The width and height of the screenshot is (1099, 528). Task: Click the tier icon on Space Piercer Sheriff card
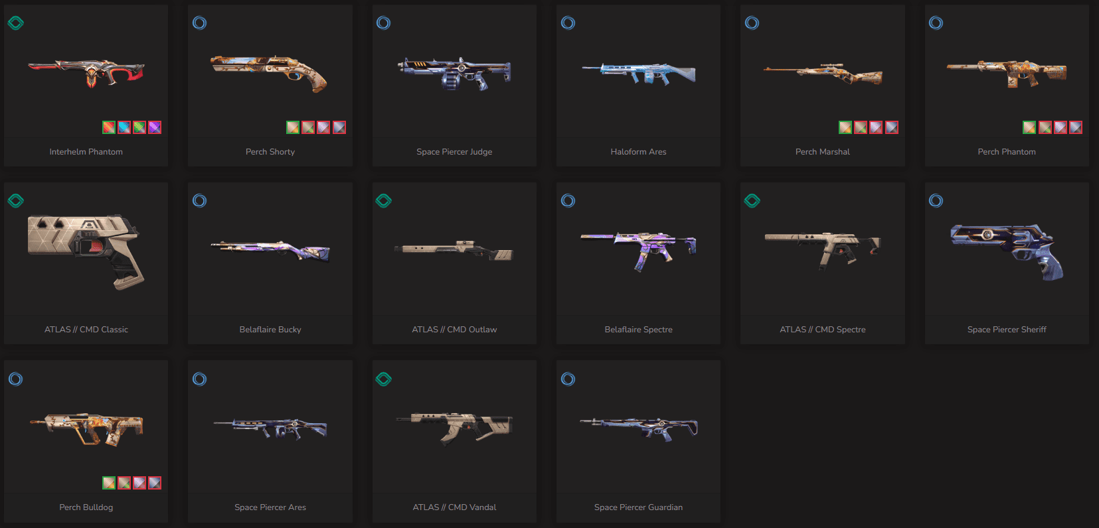point(936,201)
